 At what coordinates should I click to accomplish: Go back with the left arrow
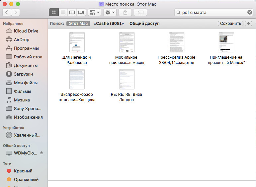pos(7,12)
